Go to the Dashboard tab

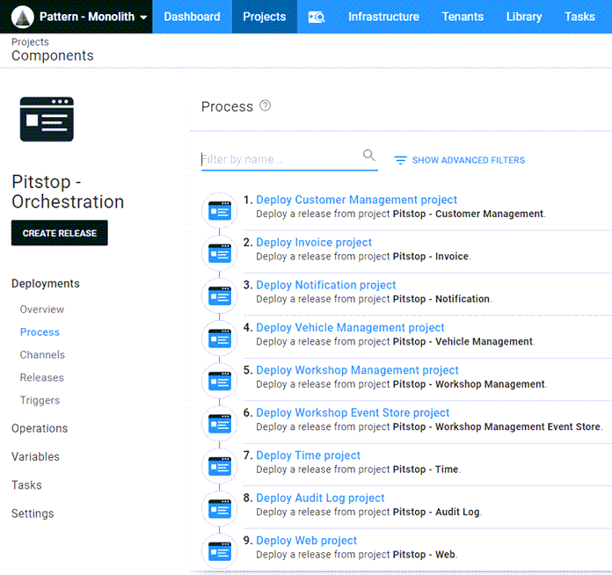point(192,17)
